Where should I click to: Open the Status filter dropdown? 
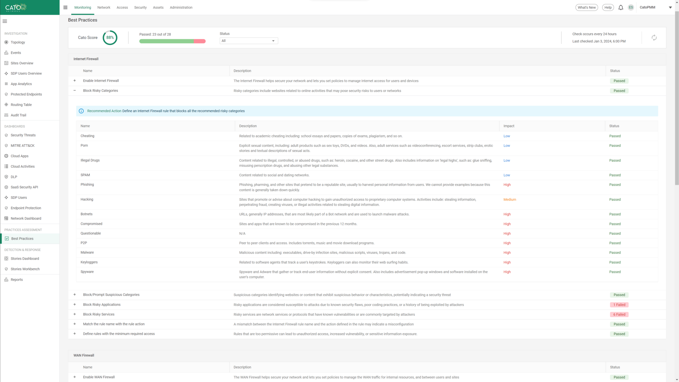tap(248, 40)
